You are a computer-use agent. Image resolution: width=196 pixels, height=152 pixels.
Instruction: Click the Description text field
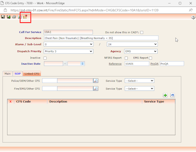coord(101,38)
